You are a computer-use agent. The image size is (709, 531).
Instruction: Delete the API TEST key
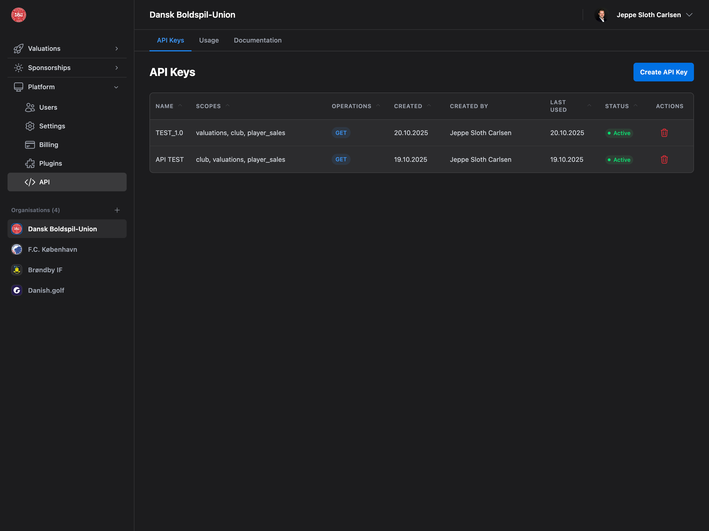coord(664,159)
